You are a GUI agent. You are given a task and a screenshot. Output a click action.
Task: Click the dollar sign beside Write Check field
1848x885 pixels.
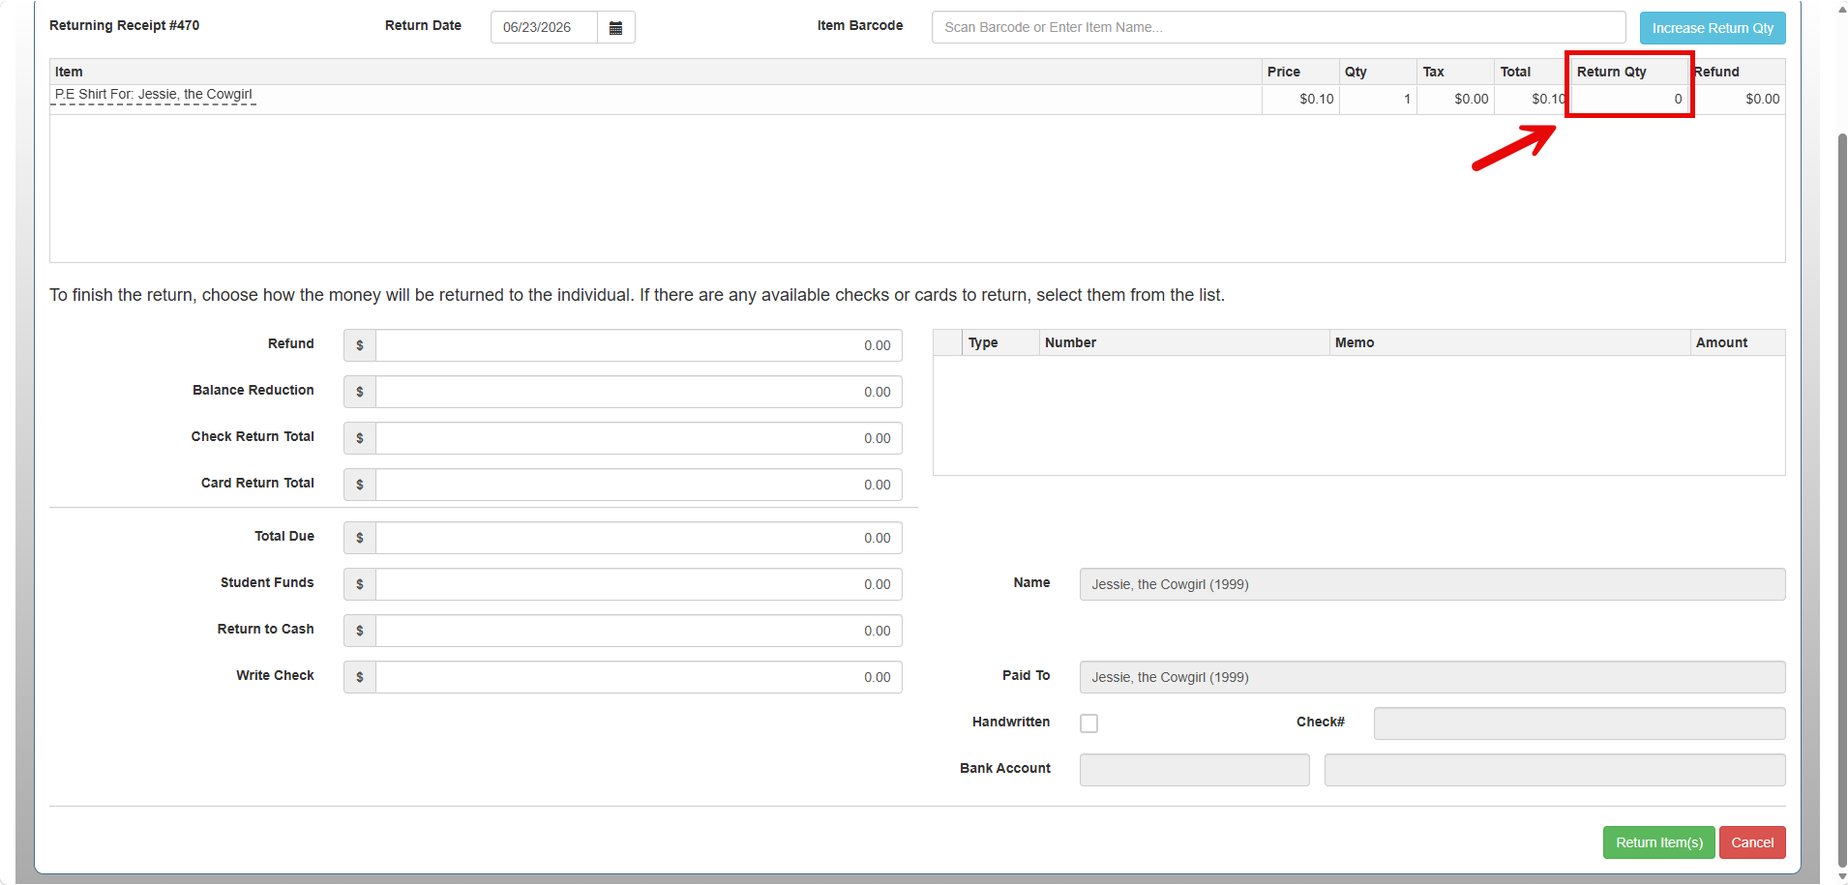360,677
